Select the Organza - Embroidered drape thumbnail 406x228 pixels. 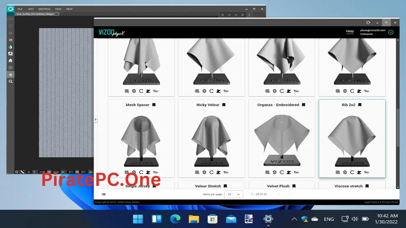(282, 141)
